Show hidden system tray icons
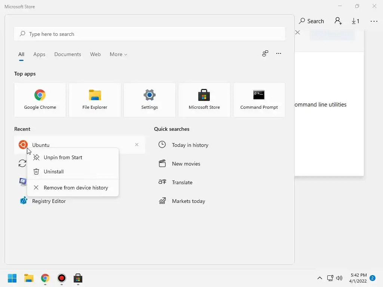The height and width of the screenshot is (287, 383). [x=320, y=278]
